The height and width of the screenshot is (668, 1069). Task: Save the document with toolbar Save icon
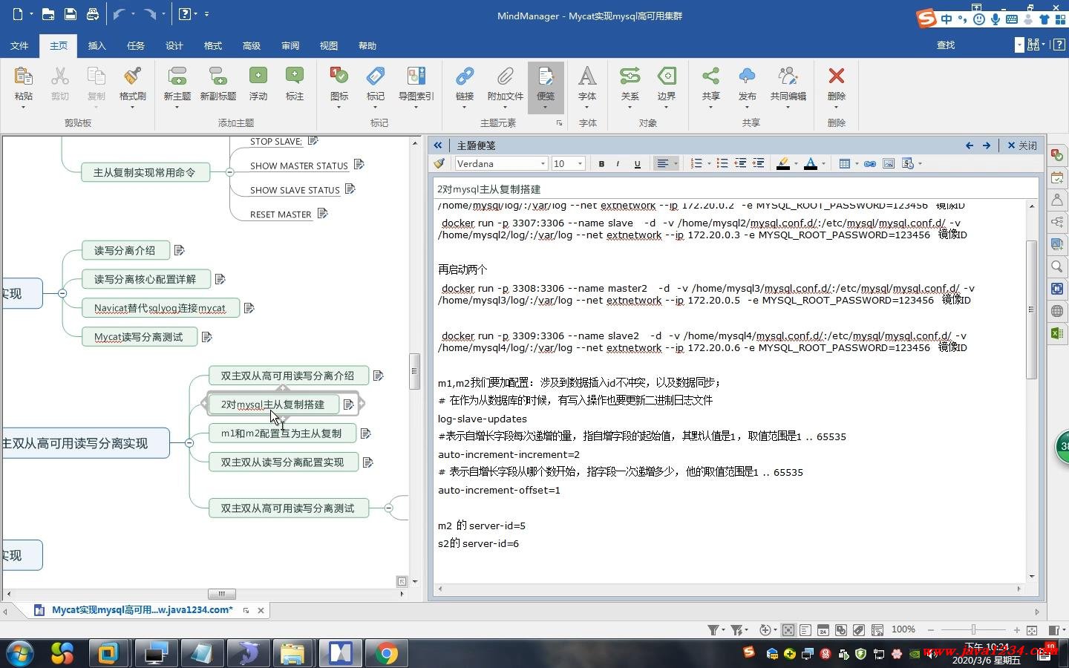70,14
